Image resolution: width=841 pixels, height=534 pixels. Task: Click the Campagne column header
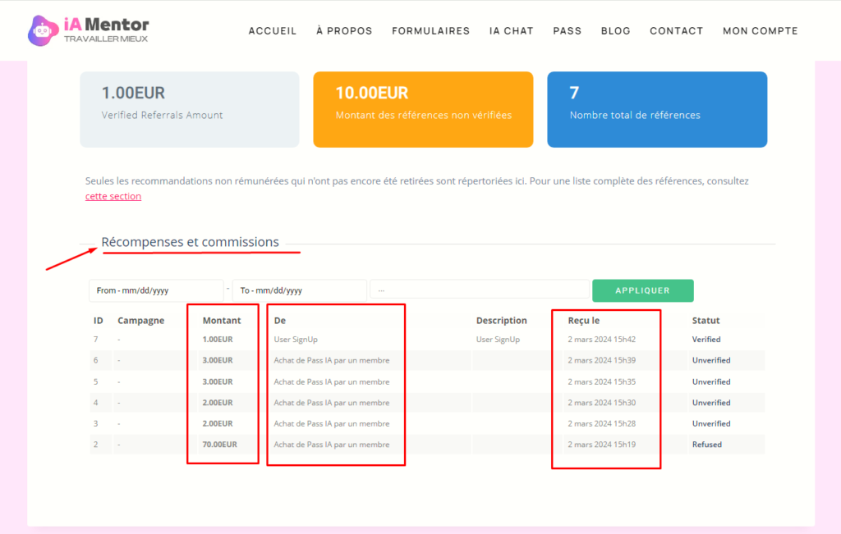coord(141,320)
